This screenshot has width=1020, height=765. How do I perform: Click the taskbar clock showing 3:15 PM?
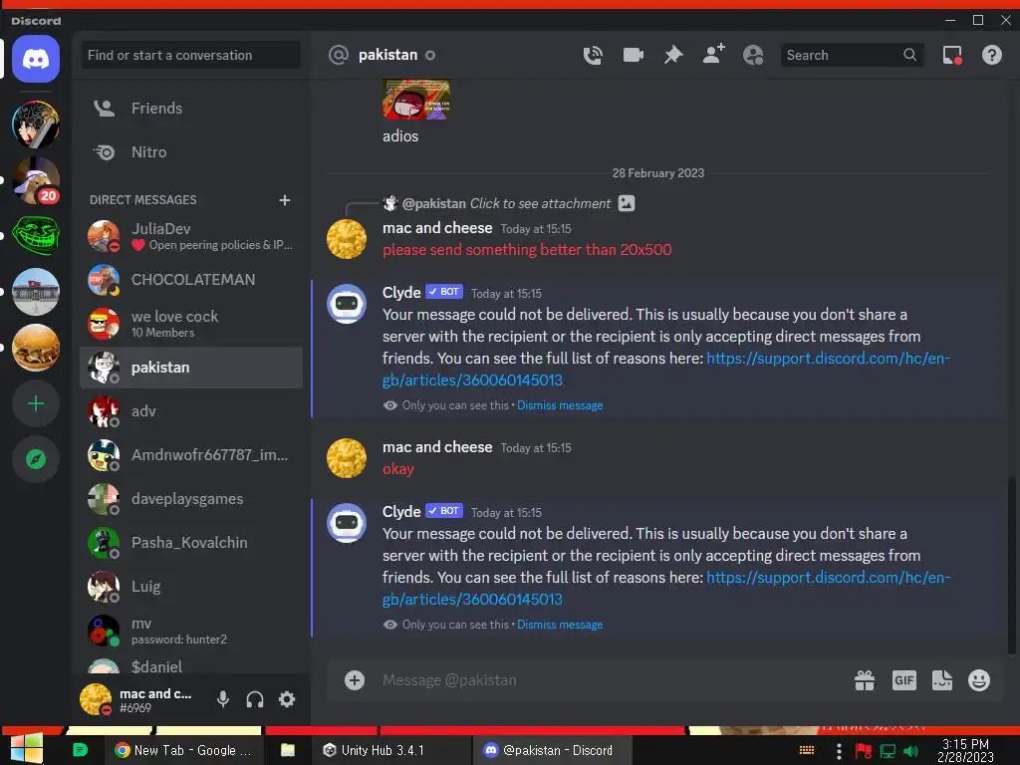(x=965, y=750)
